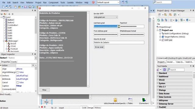Open the File menu
Image resolution: width=195 pixels, height=109 pixels.
pos(4,2)
